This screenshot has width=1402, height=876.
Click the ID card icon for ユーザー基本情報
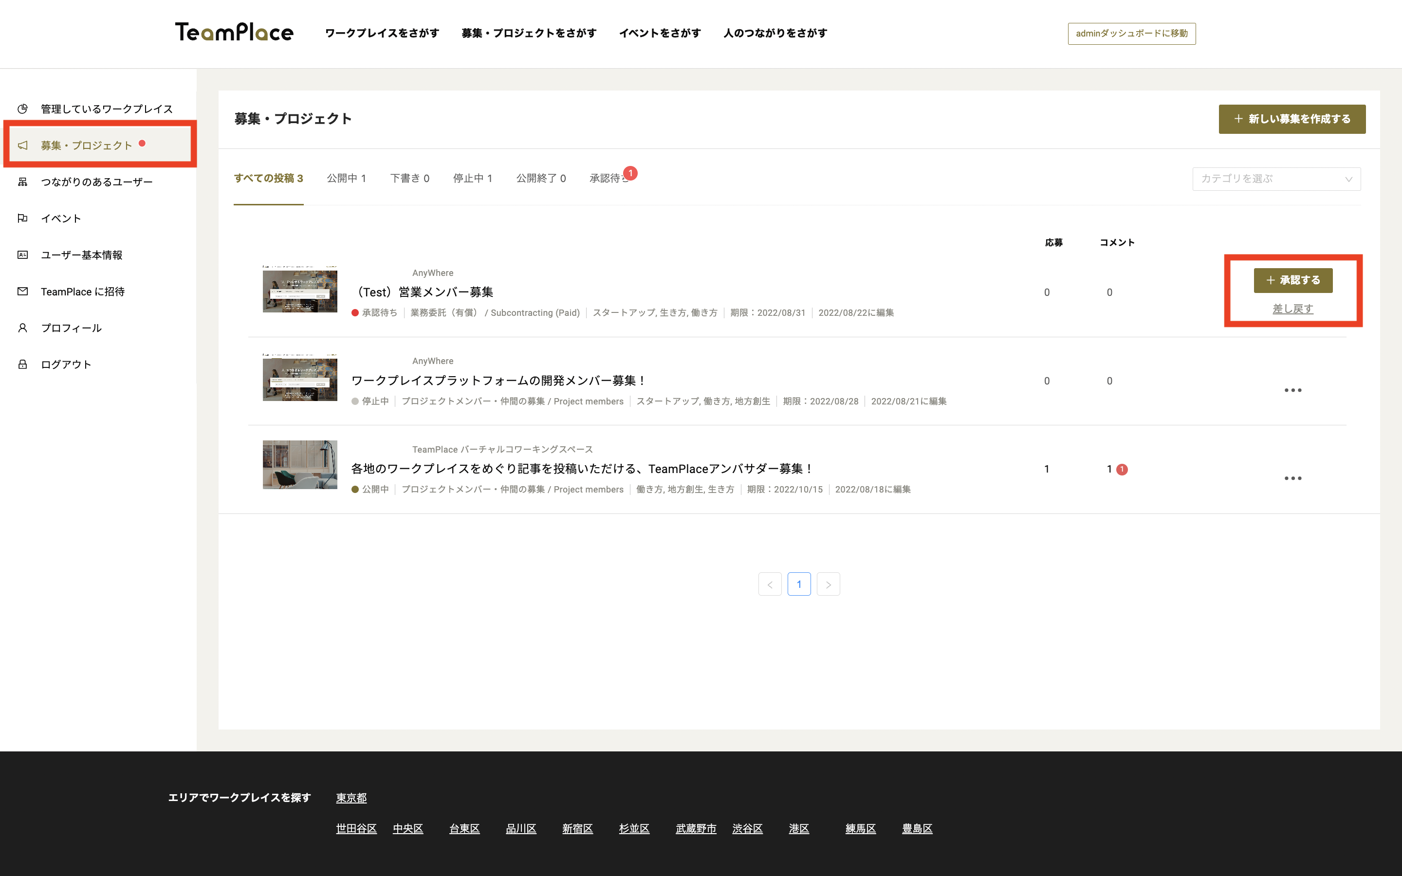pyautogui.click(x=22, y=255)
